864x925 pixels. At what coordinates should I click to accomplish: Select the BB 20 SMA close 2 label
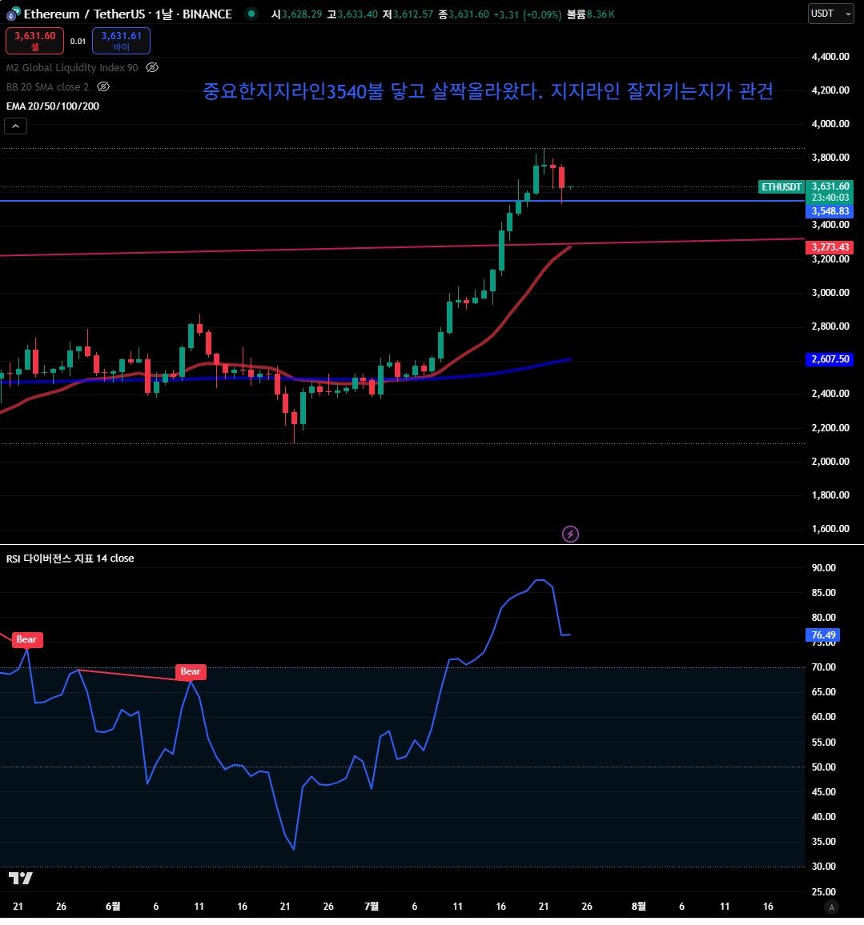pyautogui.click(x=48, y=86)
